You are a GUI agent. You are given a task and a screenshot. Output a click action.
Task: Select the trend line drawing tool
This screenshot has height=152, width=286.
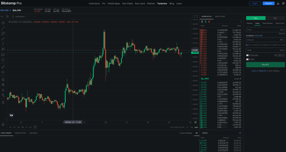[3, 28]
